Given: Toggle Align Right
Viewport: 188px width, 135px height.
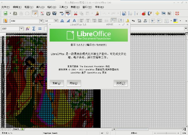Looking at the screenshot, I should pyautogui.click(x=94, y=21).
